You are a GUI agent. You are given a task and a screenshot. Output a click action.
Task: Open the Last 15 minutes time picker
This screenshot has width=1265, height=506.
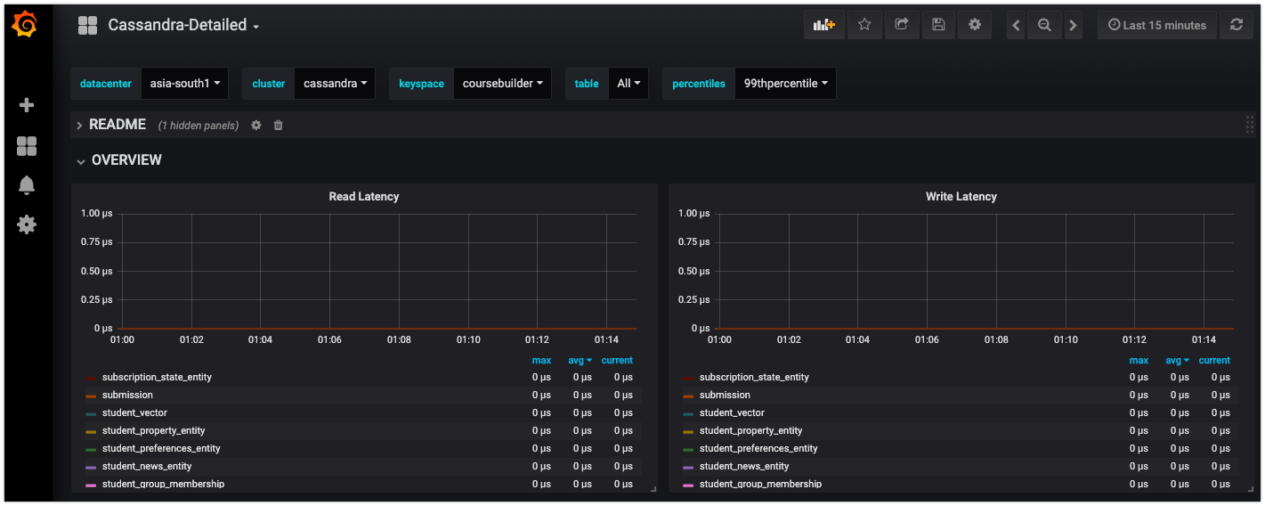[x=1156, y=25]
